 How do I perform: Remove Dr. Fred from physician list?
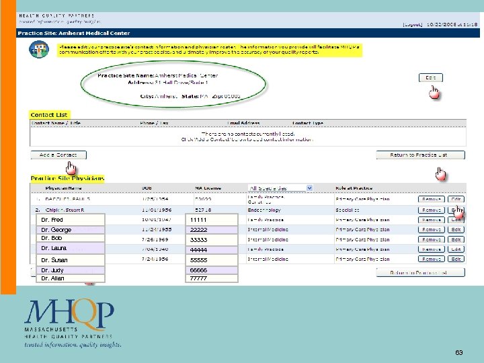click(431, 220)
